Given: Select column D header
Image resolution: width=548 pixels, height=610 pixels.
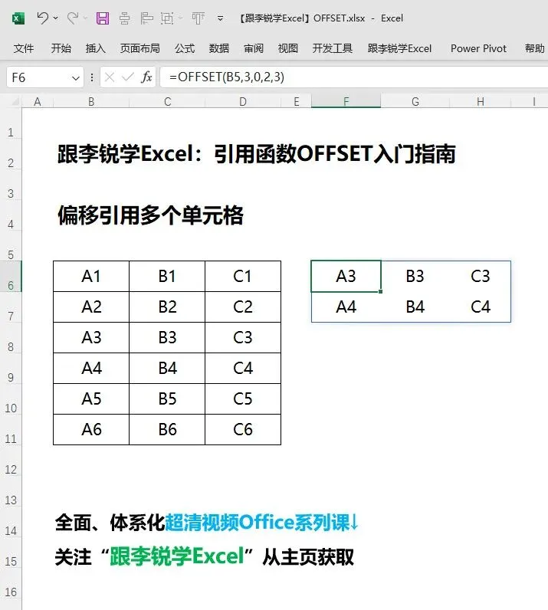Looking at the screenshot, I should (243, 102).
